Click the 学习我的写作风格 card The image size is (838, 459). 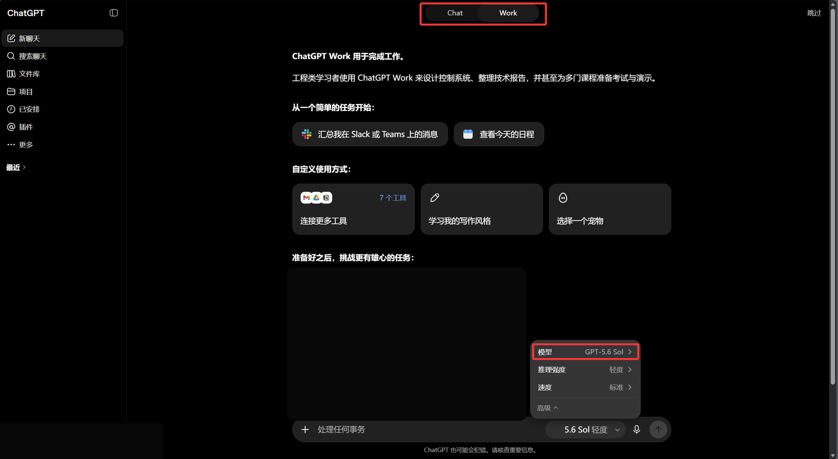[482, 209]
